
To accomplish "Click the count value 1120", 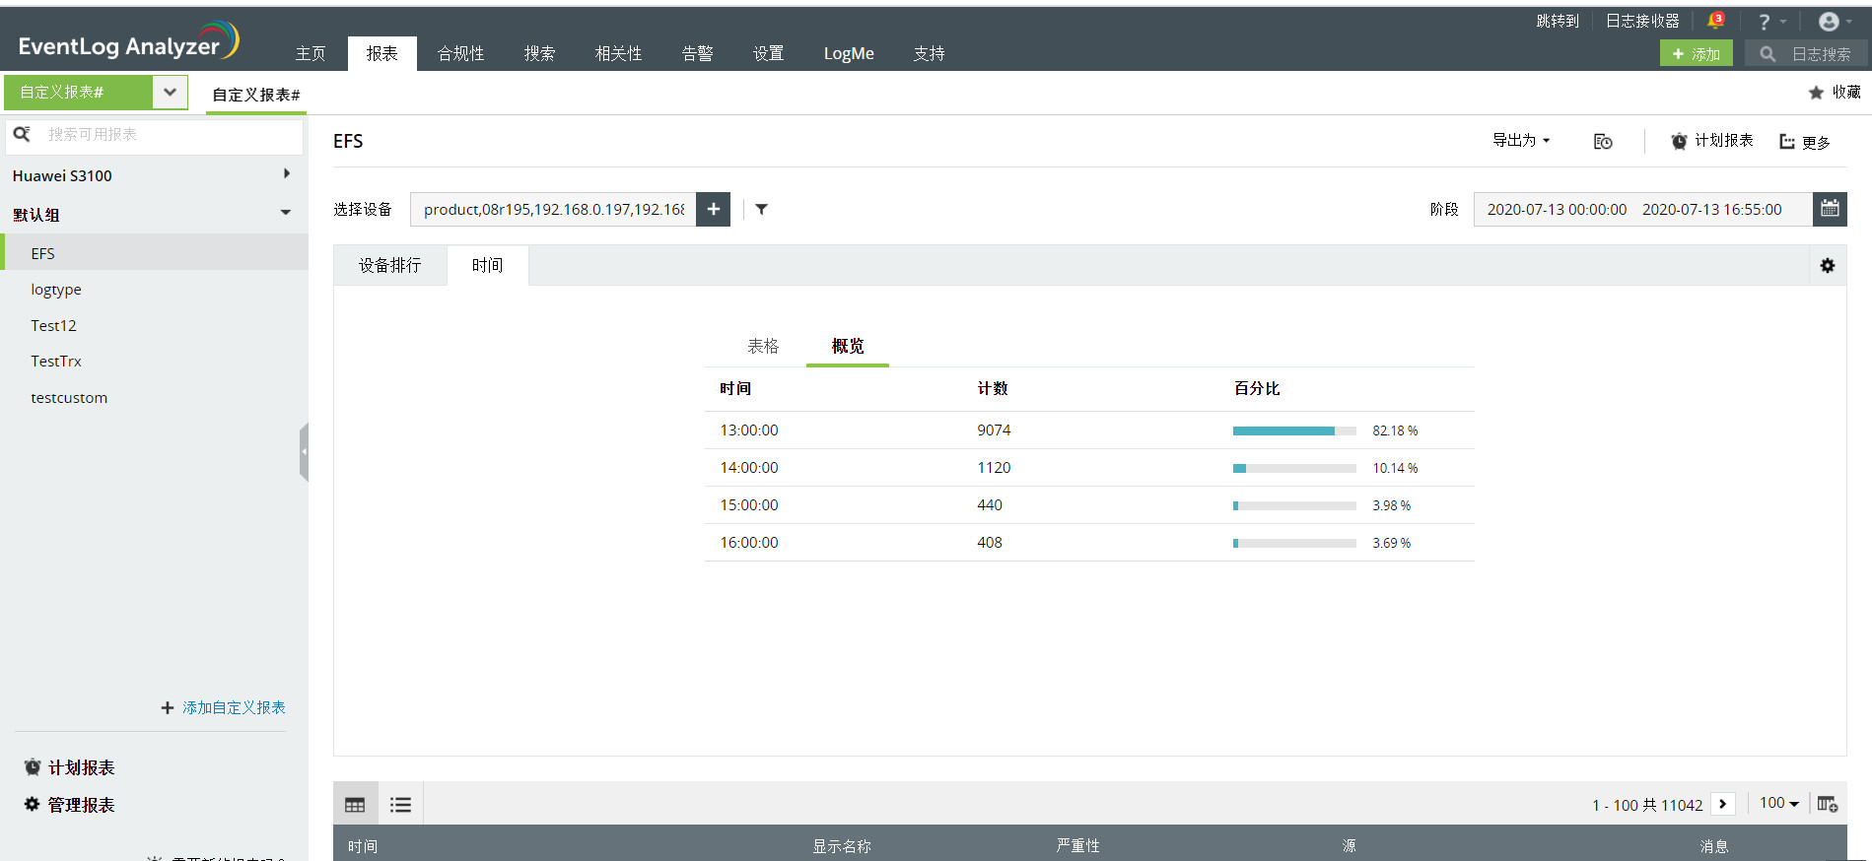I will pyautogui.click(x=994, y=468).
